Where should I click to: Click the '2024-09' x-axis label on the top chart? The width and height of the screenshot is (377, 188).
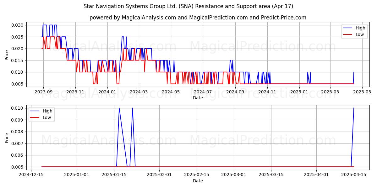235,92
